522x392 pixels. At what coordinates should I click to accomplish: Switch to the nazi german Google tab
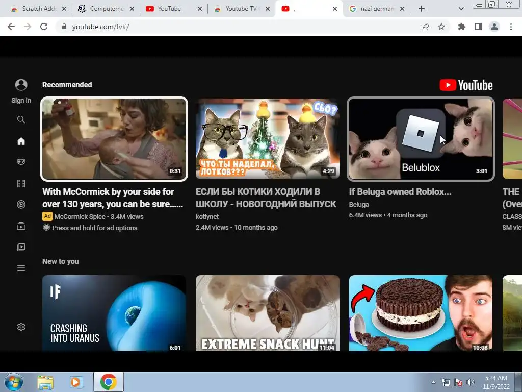pyautogui.click(x=377, y=9)
